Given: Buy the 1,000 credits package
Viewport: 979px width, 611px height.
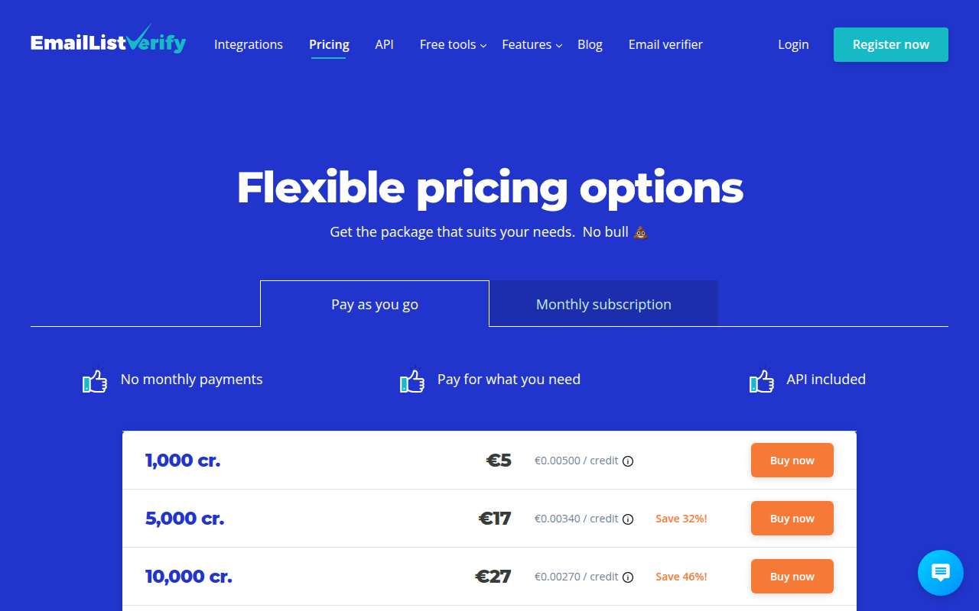Looking at the screenshot, I should [x=792, y=461].
